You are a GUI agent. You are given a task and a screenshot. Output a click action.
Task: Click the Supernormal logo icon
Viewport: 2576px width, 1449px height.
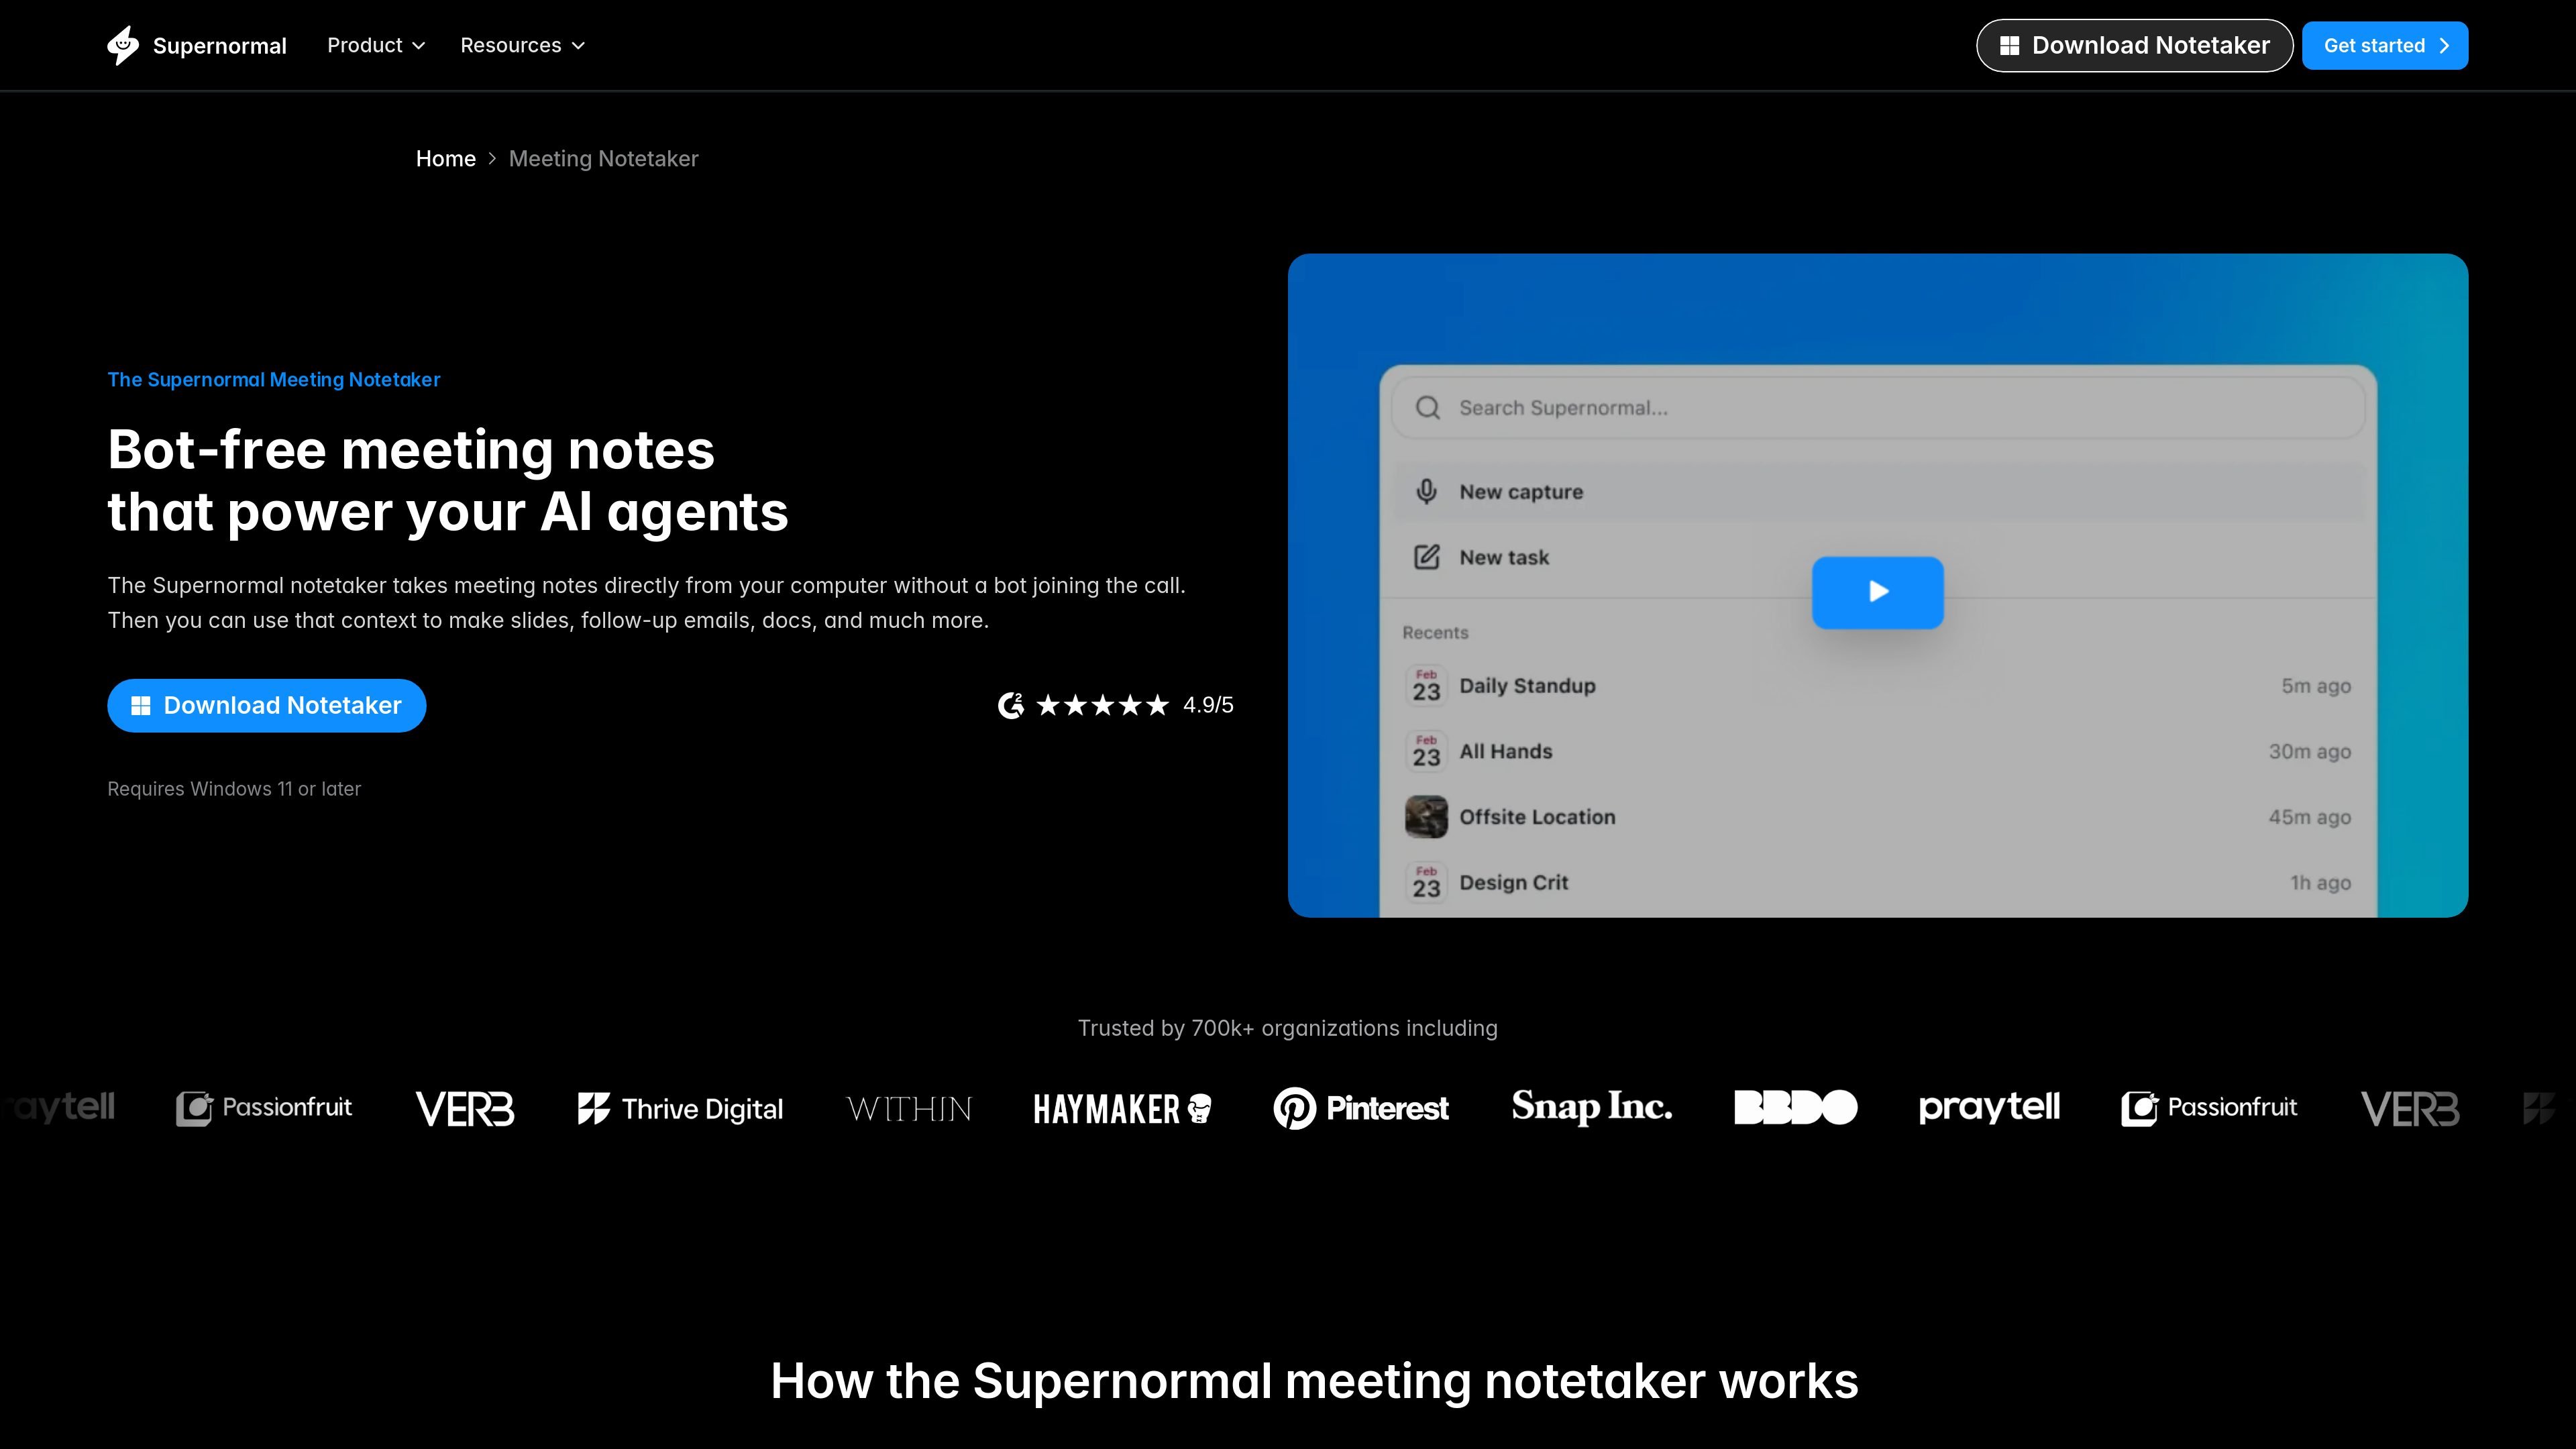(123, 45)
